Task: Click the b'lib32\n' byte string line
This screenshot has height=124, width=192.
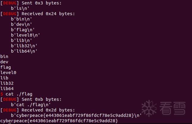Action: click(24, 45)
